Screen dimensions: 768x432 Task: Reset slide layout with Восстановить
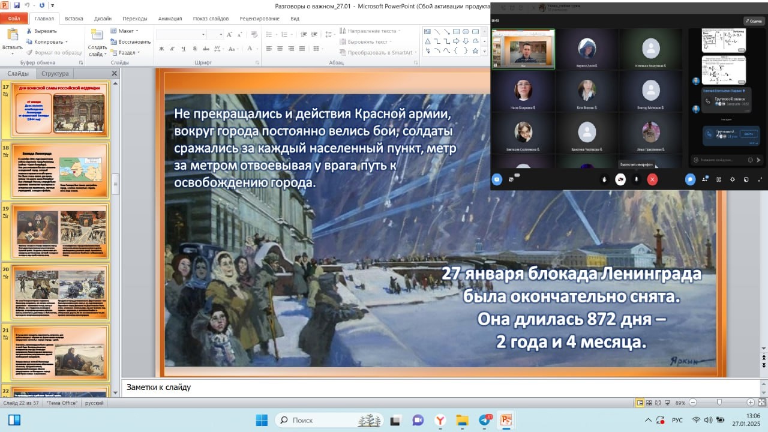130,41
